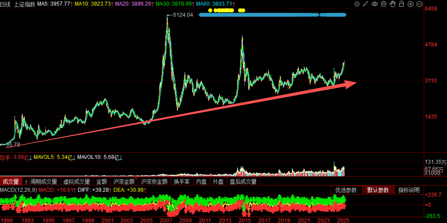Click the 默认参数 button

378,190
